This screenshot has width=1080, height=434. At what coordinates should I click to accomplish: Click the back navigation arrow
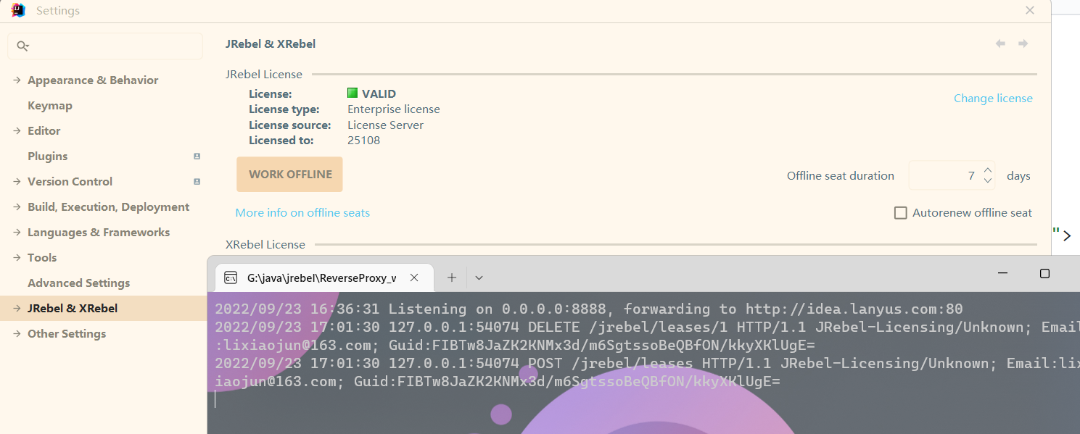pyautogui.click(x=1000, y=43)
